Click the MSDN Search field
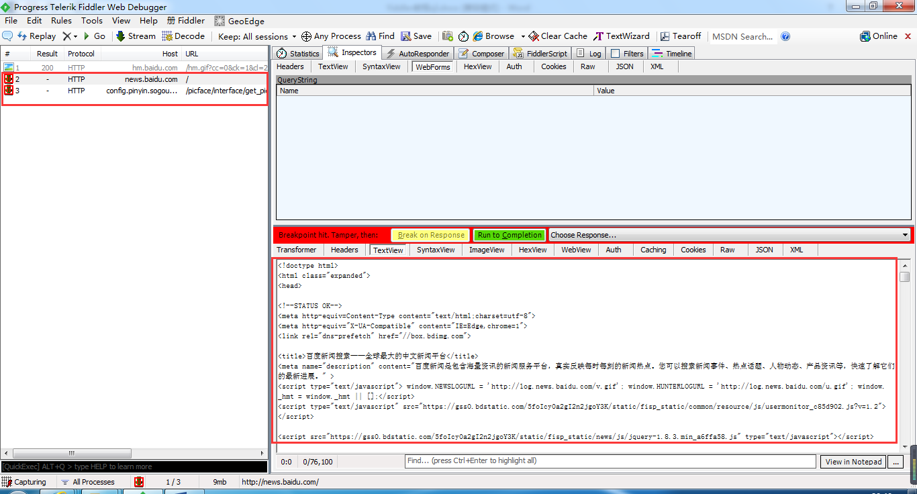 [x=743, y=36]
